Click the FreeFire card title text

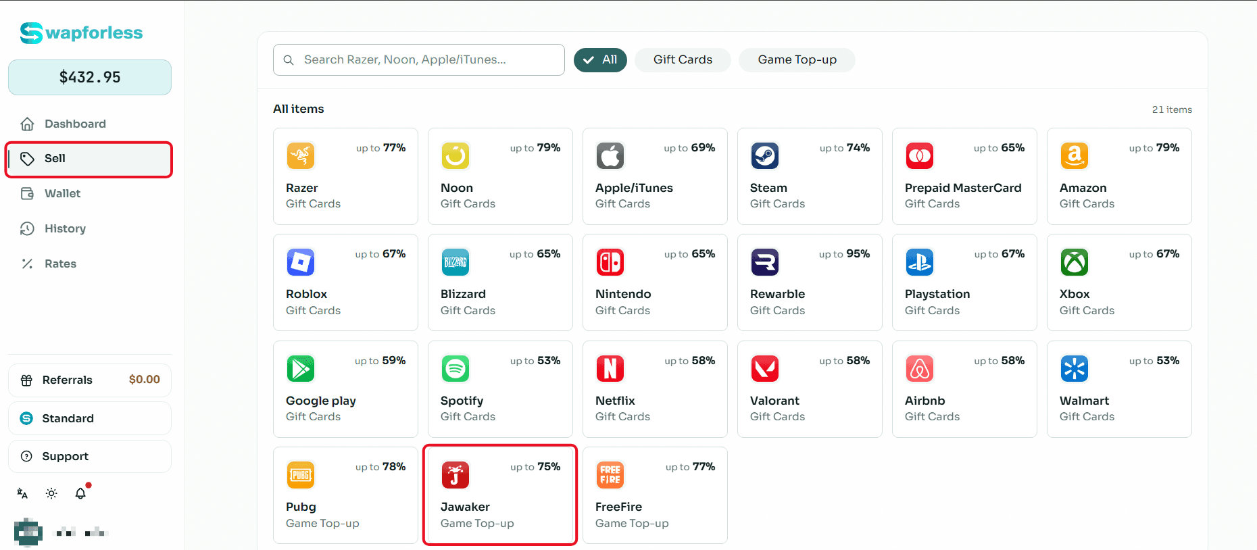coord(618,507)
